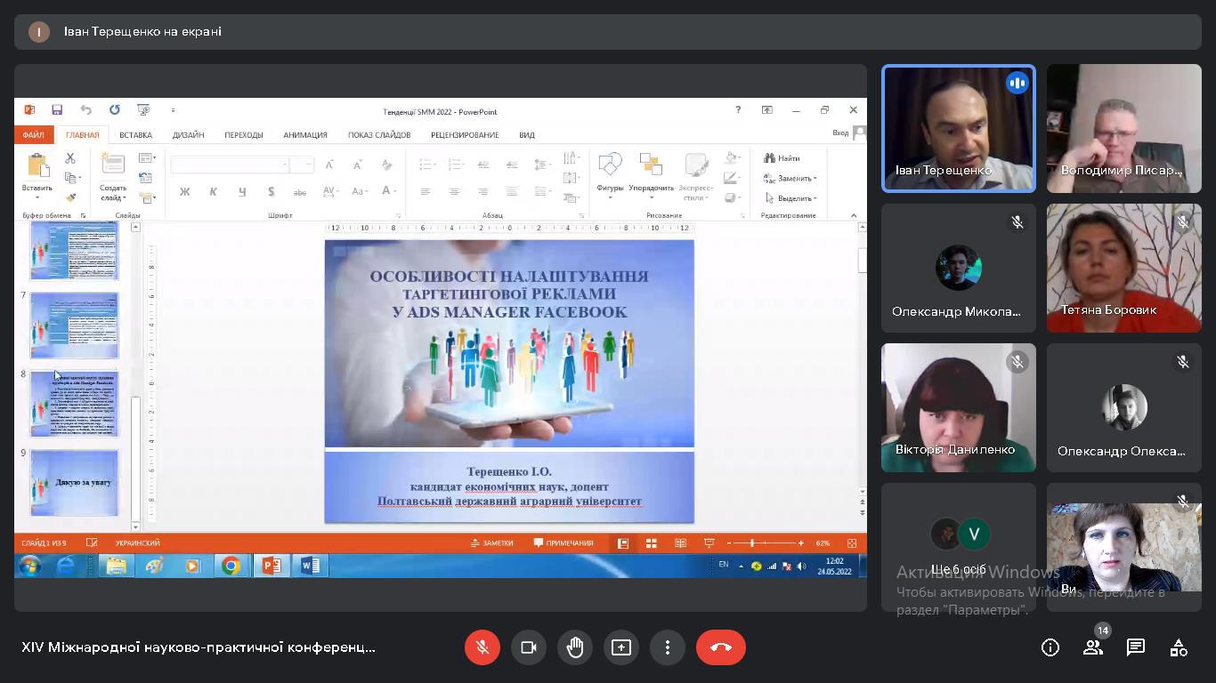This screenshot has width=1216, height=683.
Task: Open font size combo box
Action: 303,165
